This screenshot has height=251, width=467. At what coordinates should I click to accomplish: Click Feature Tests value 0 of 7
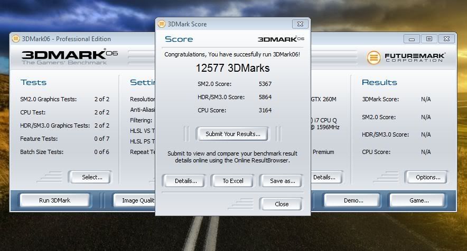(x=101, y=139)
